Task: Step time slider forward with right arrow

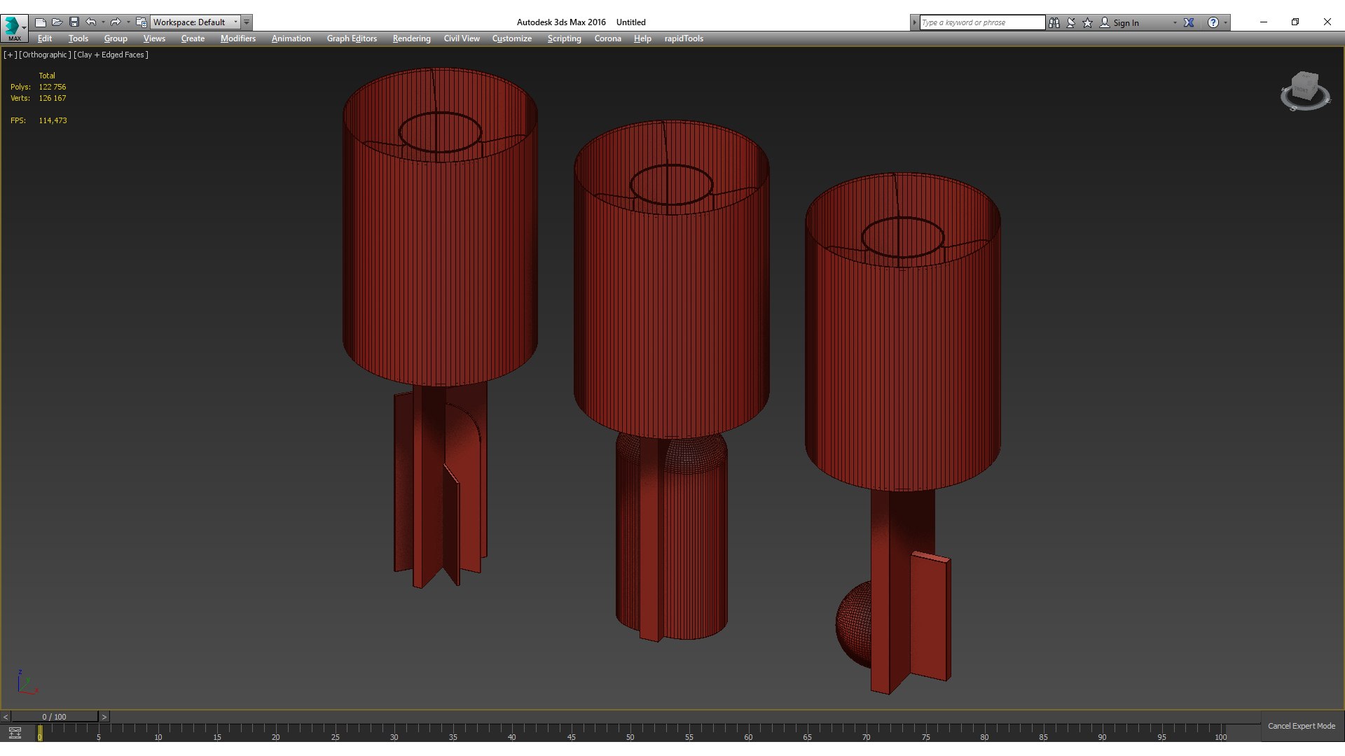Action: [x=104, y=717]
